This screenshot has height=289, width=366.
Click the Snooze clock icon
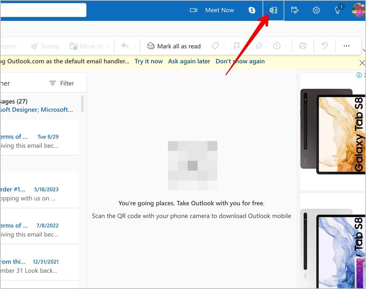[277, 46]
